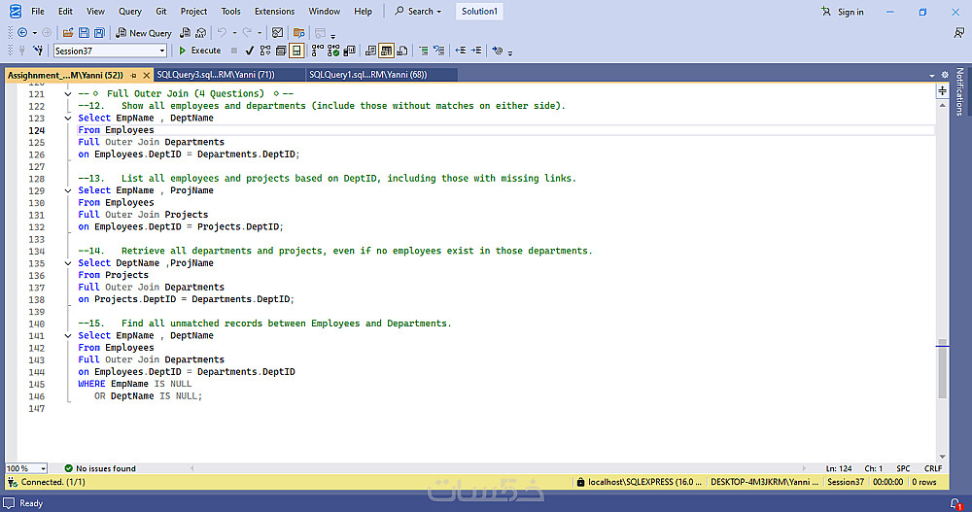Click the Change Connection icon

coord(39,51)
